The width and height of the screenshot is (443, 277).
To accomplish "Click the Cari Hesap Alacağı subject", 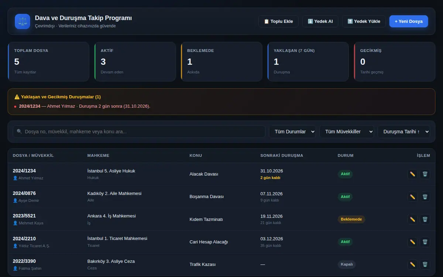I will pyautogui.click(x=209, y=242).
